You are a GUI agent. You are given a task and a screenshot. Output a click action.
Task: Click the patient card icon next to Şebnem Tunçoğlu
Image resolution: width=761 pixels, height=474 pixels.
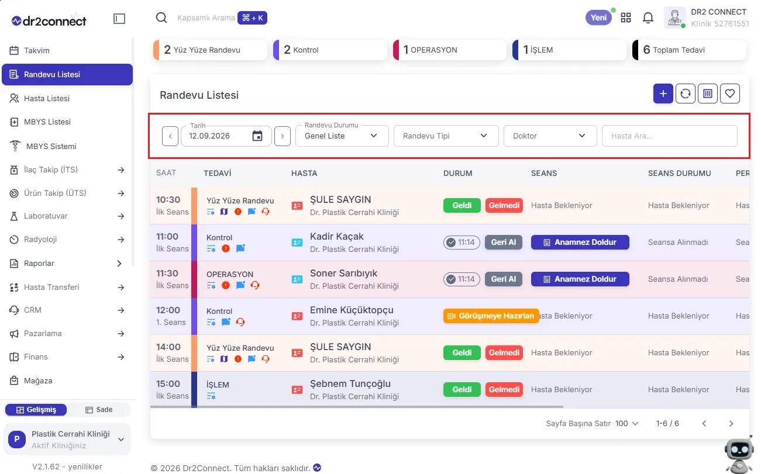point(297,389)
